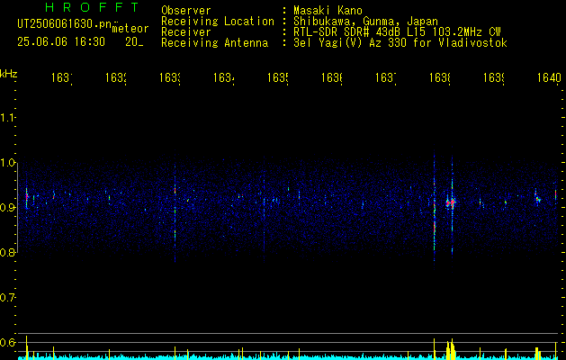Click the 1636 time axis marker
This screenshot has height=360, width=566.
click(x=332, y=77)
